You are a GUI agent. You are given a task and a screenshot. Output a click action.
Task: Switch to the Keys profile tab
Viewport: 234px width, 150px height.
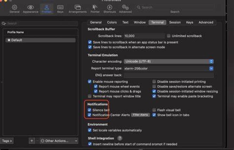[189, 22]
